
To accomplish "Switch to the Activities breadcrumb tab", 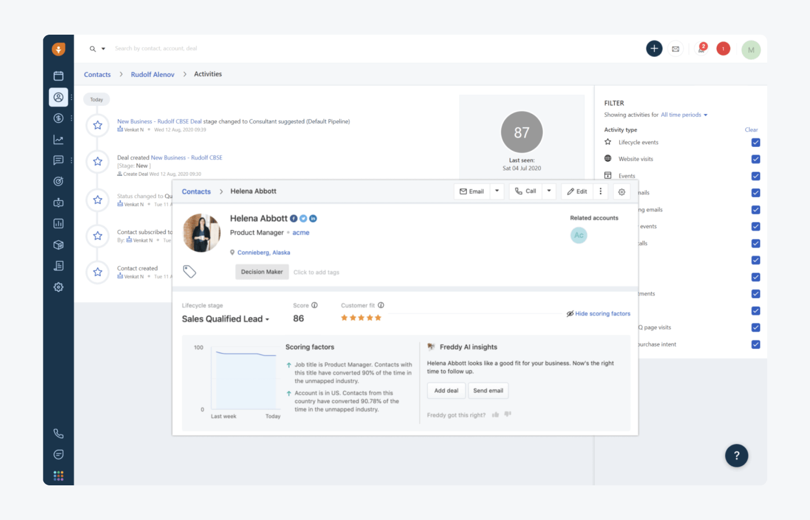I will click(208, 74).
